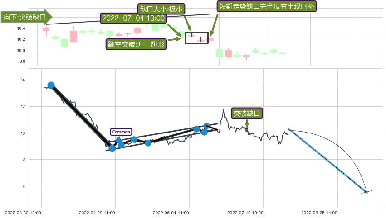Select the 跳空突破:升 旗形 label

tap(136, 44)
